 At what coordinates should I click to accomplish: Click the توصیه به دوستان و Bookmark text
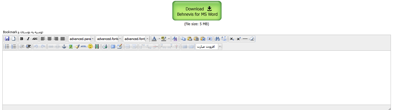(x=23, y=32)
